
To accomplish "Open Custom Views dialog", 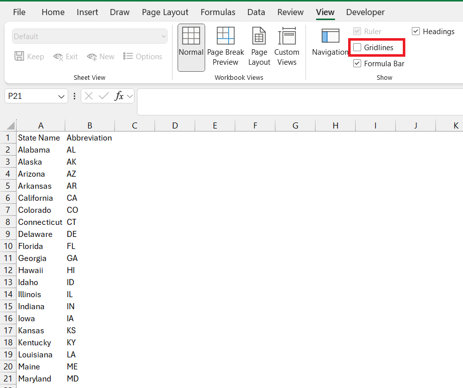I will (287, 46).
